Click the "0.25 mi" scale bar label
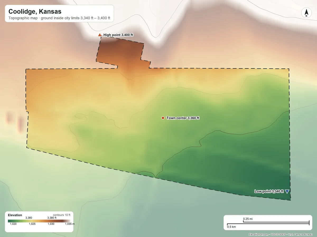The height and width of the screenshot is (237, 317). [248, 219]
